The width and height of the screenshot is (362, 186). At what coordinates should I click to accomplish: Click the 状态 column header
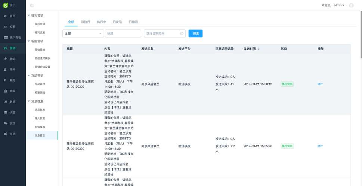click(x=284, y=49)
